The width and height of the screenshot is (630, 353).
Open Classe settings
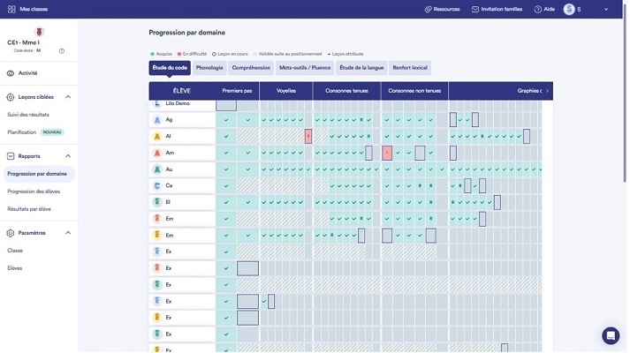point(15,251)
